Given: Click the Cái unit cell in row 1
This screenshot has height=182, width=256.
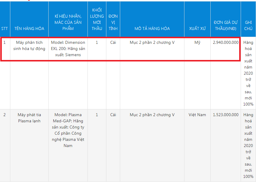Looking at the screenshot, I should coord(113,42).
